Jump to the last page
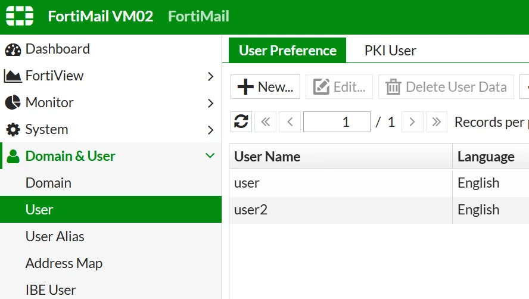This screenshot has height=299, width=529. tap(437, 122)
